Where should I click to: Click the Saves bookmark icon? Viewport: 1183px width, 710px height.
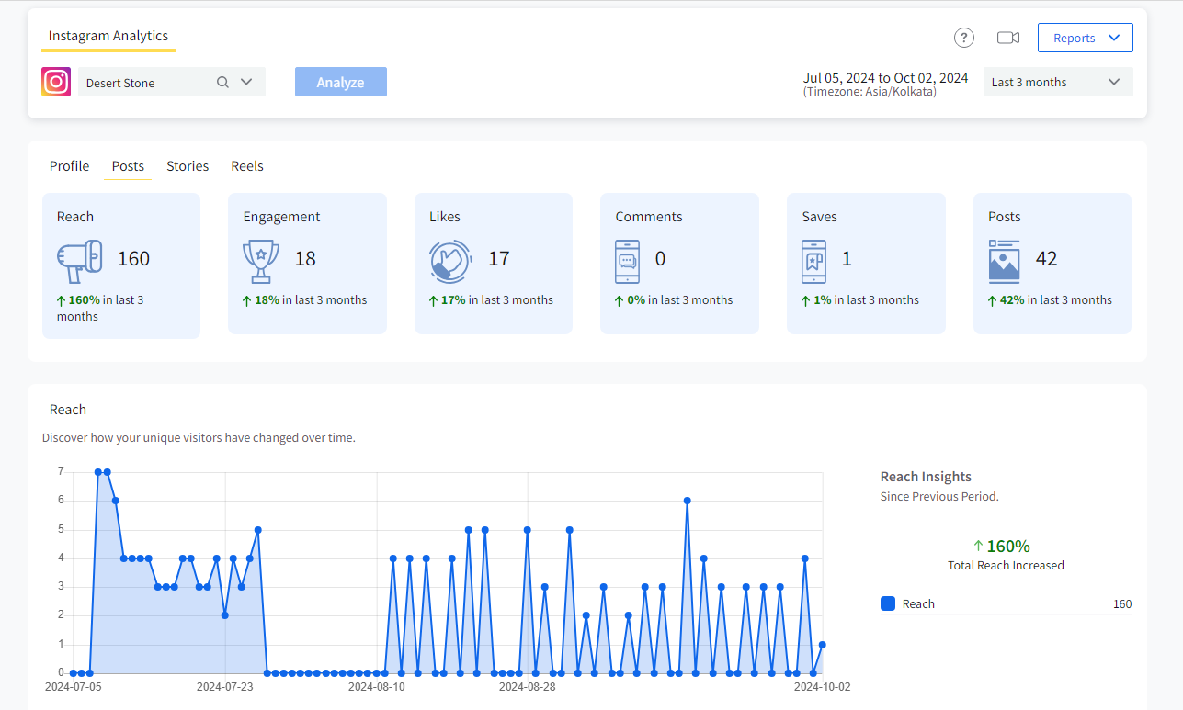pos(813,261)
